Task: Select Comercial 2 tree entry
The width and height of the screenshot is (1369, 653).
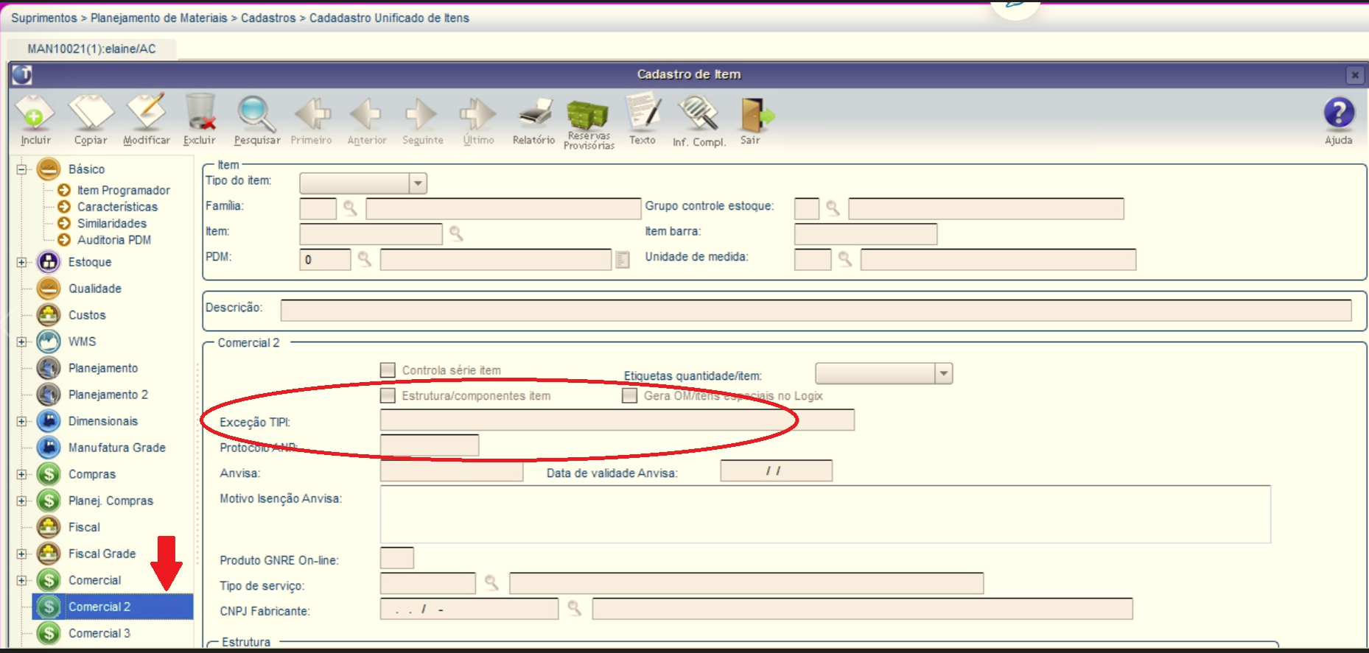Action: [113, 607]
